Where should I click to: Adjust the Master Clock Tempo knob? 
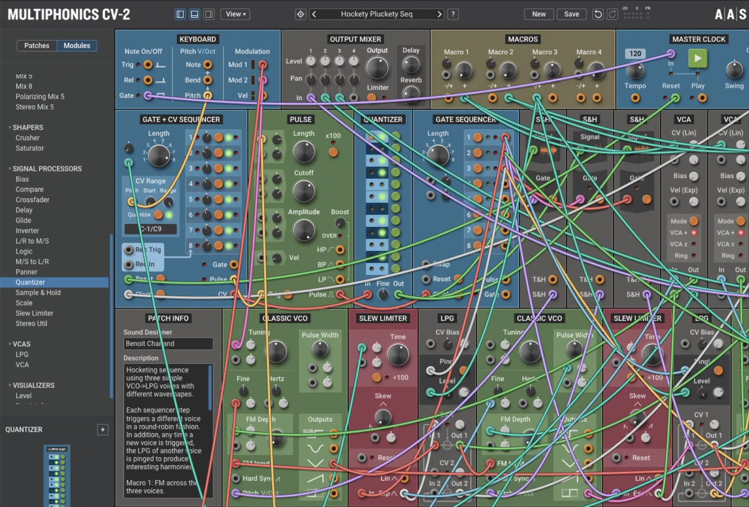635,70
